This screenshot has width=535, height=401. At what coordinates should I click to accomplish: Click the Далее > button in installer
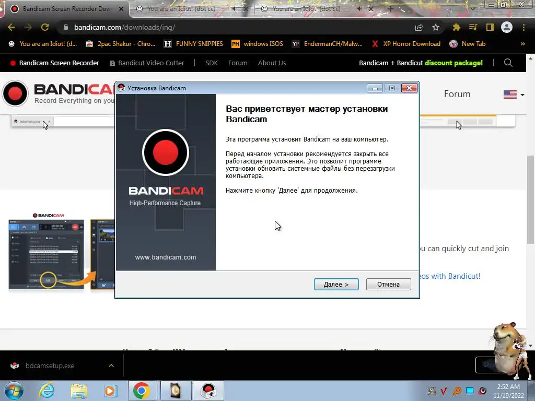[336, 285]
